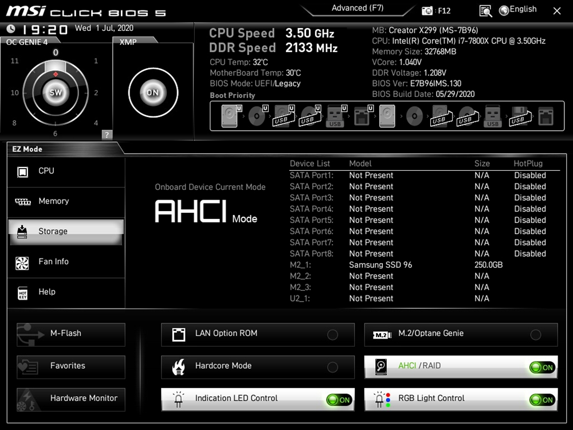Take a screenshot with the F12 camera icon
This screenshot has height=430, width=573.
[x=427, y=10]
